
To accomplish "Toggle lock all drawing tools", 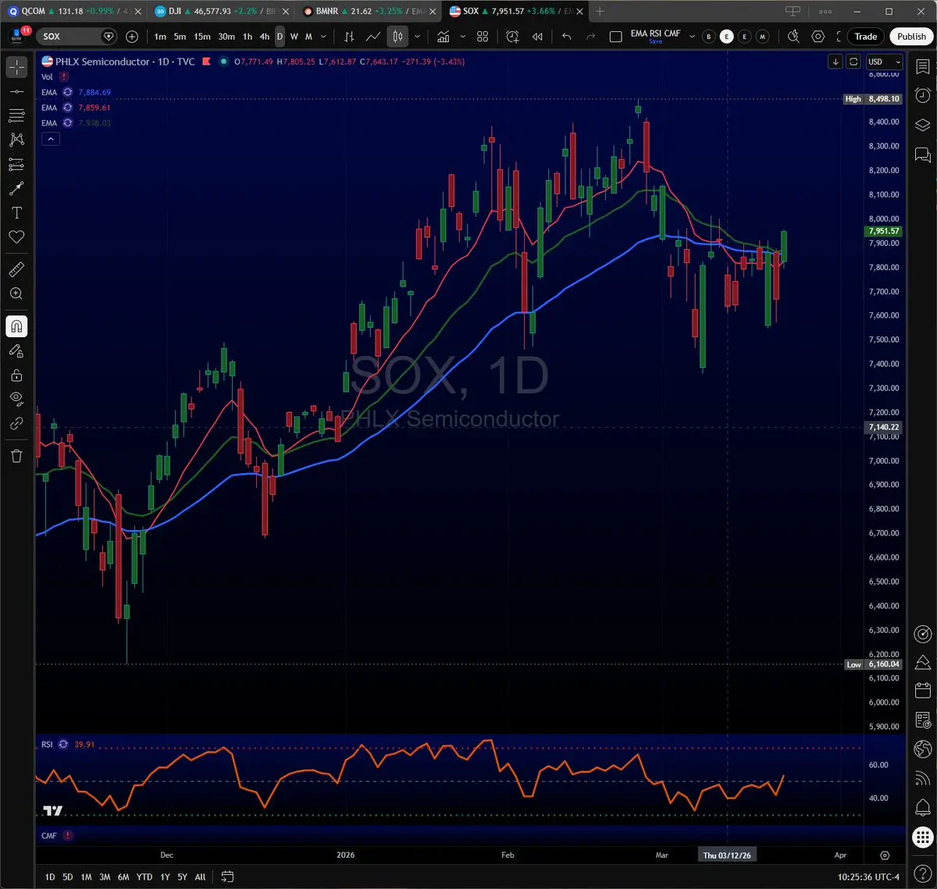I will pos(16,375).
